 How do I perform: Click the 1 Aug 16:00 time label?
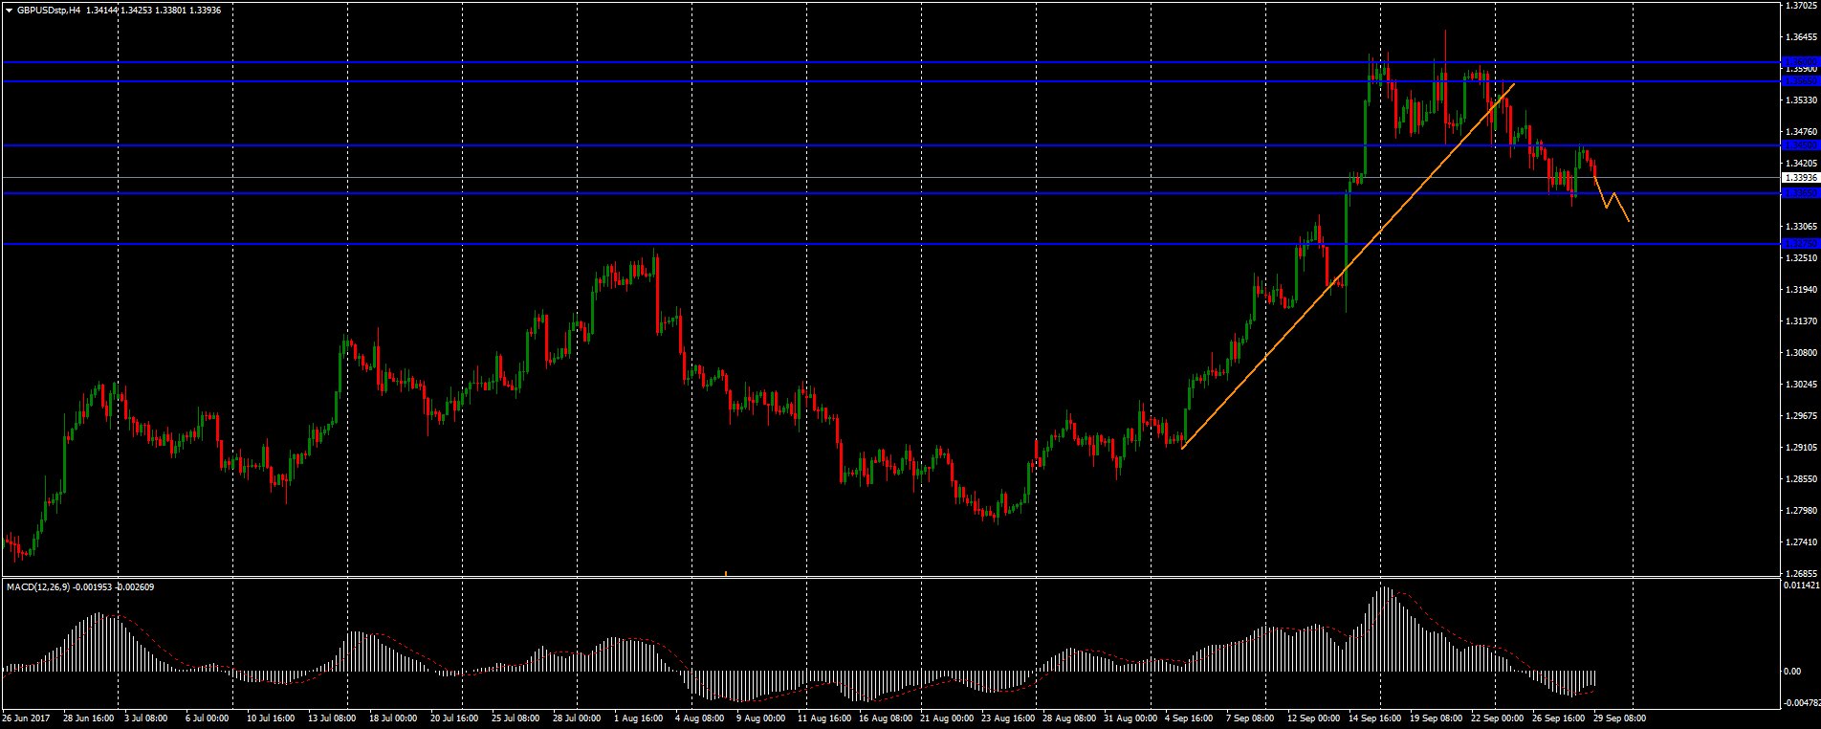click(x=638, y=718)
